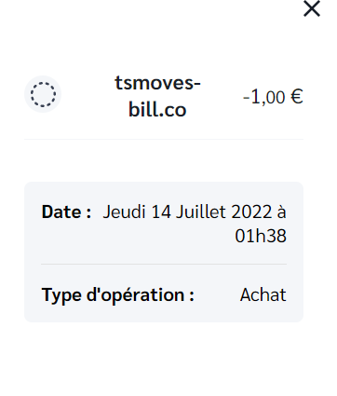Click the divider between Date and Type rows

(164, 264)
